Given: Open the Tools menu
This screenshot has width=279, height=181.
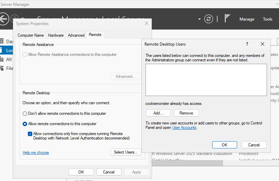Looking at the screenshot, I should (267, 19).
